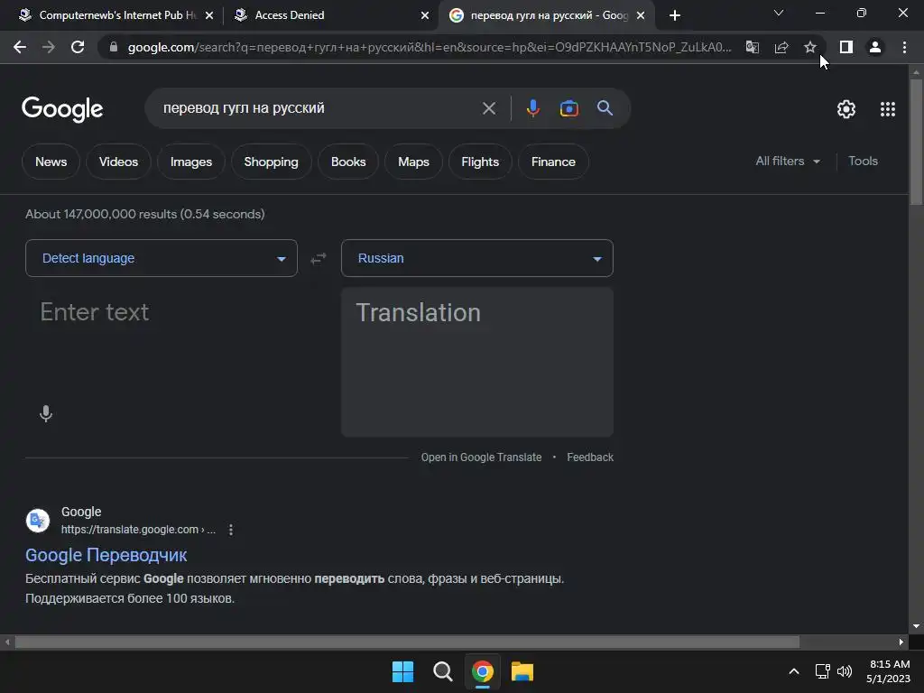Open the Detect language dropdown
Viewport: 924px width, 693px height.
162,258
